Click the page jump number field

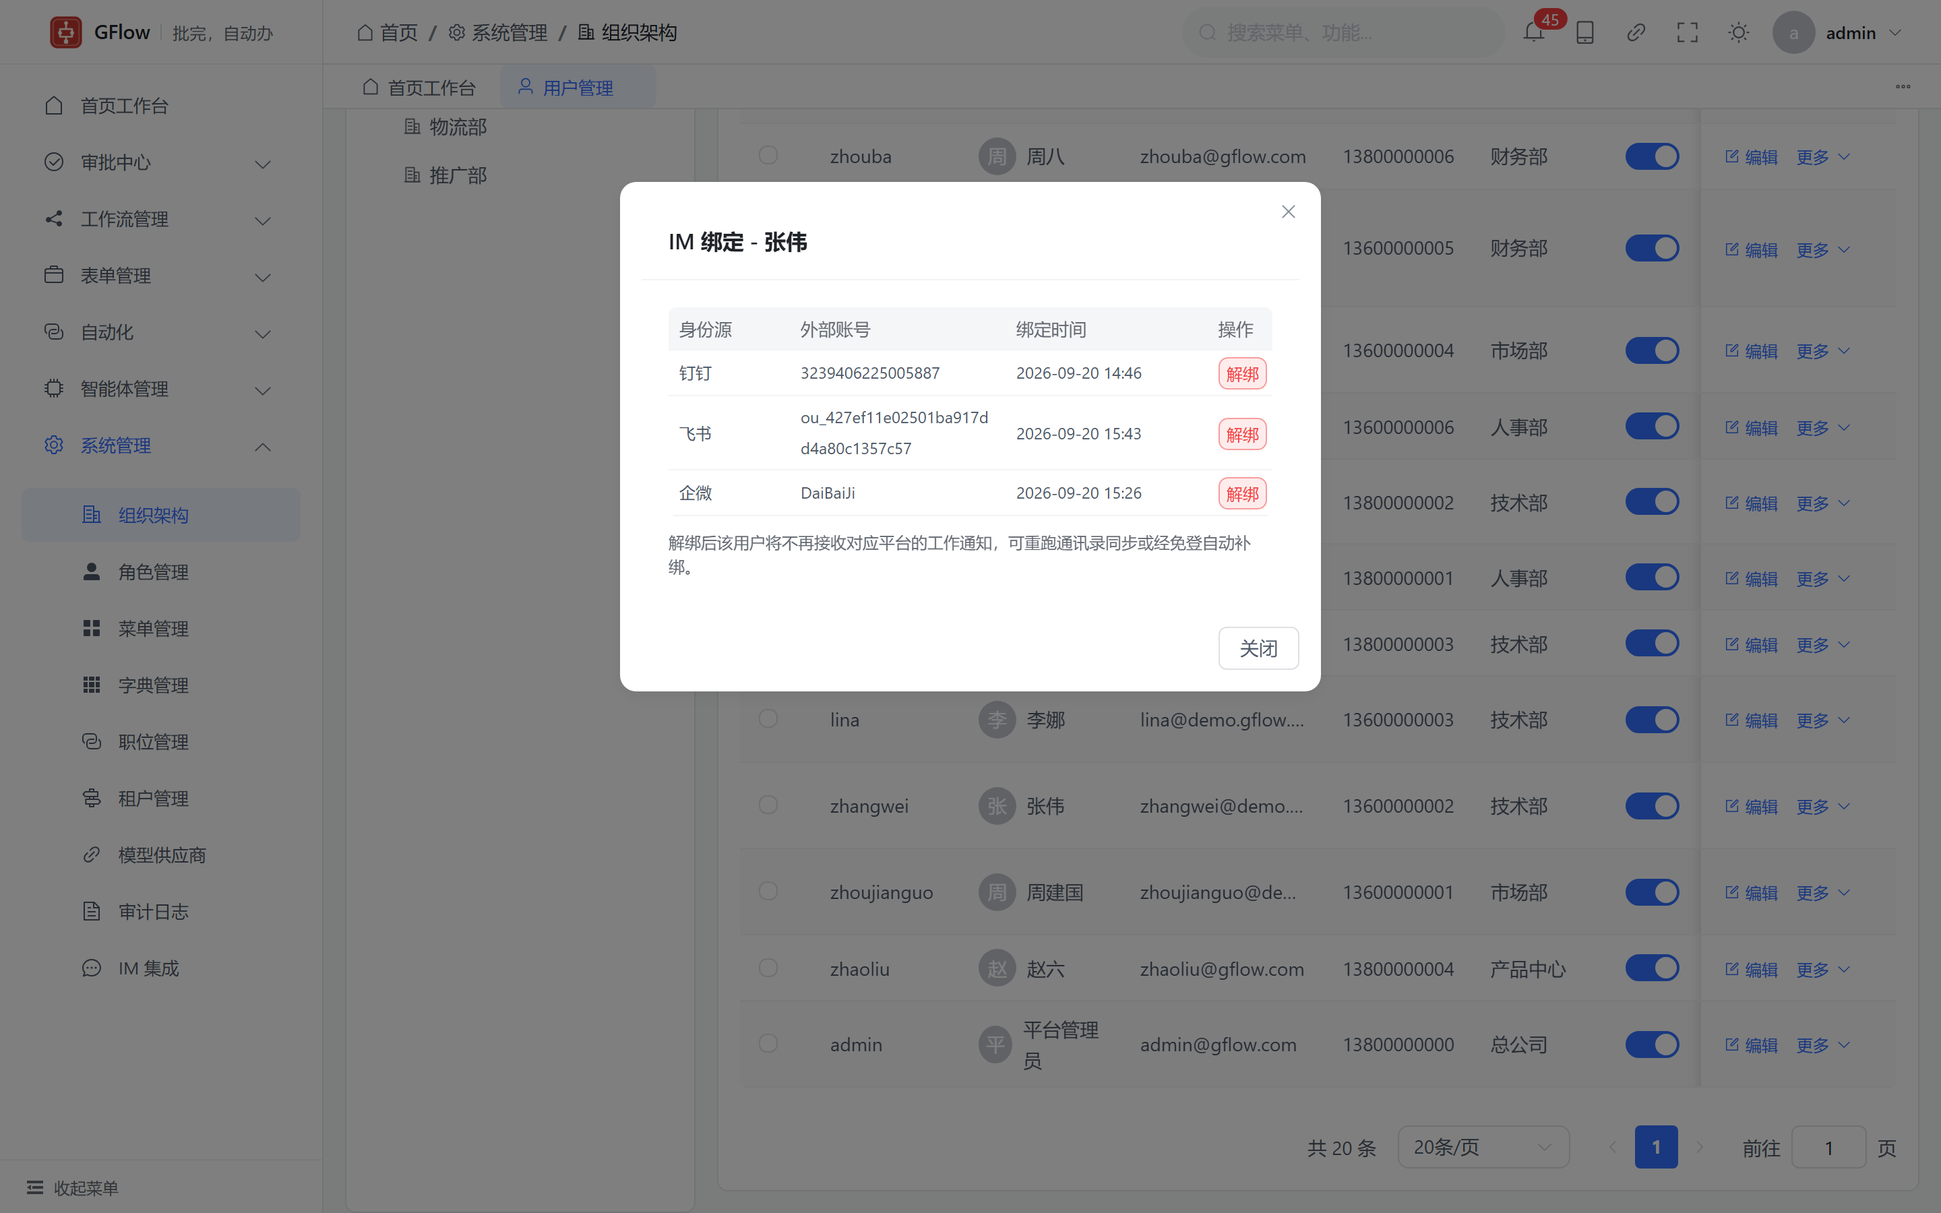pos(1828,1147)
